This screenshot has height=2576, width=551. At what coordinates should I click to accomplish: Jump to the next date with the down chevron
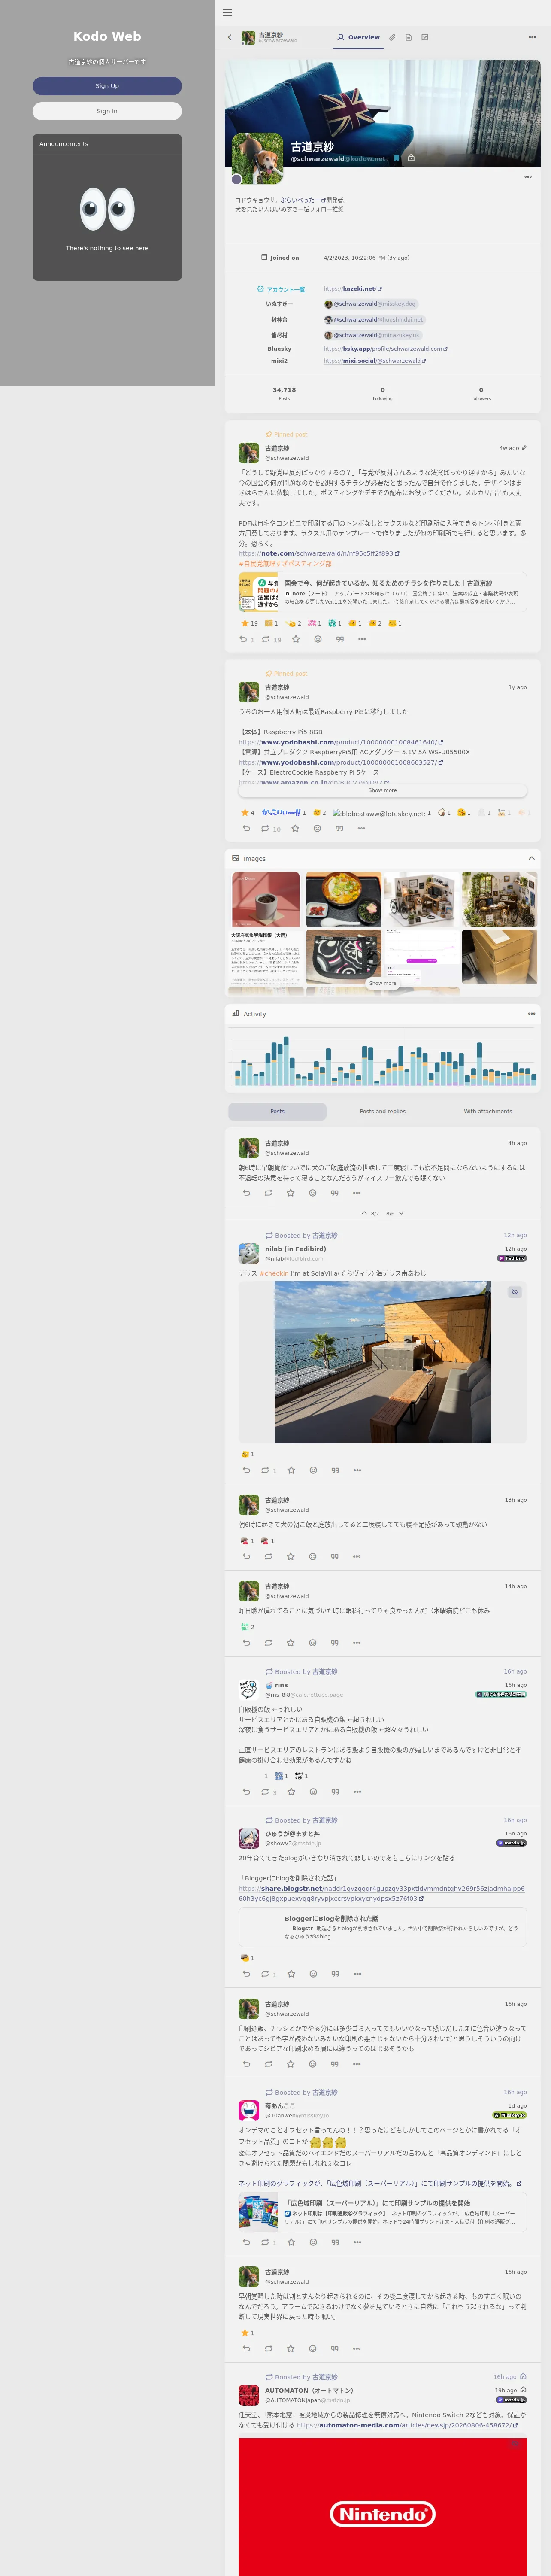pos(401,1213)
